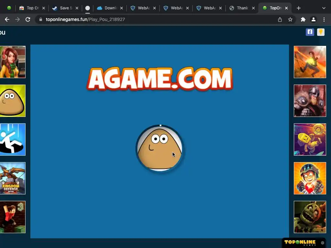Click the gear icon beside TopOnline logo
Image resolution: width=331 pixels, height=248 pixels.
pyautogui.click(x=322, y=243)
